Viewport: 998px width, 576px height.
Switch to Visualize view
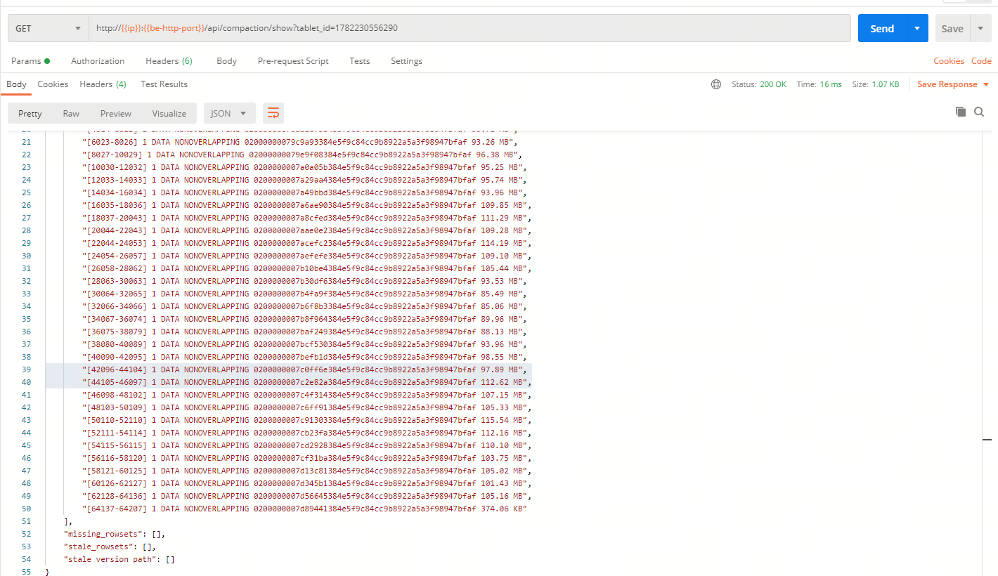169,113
